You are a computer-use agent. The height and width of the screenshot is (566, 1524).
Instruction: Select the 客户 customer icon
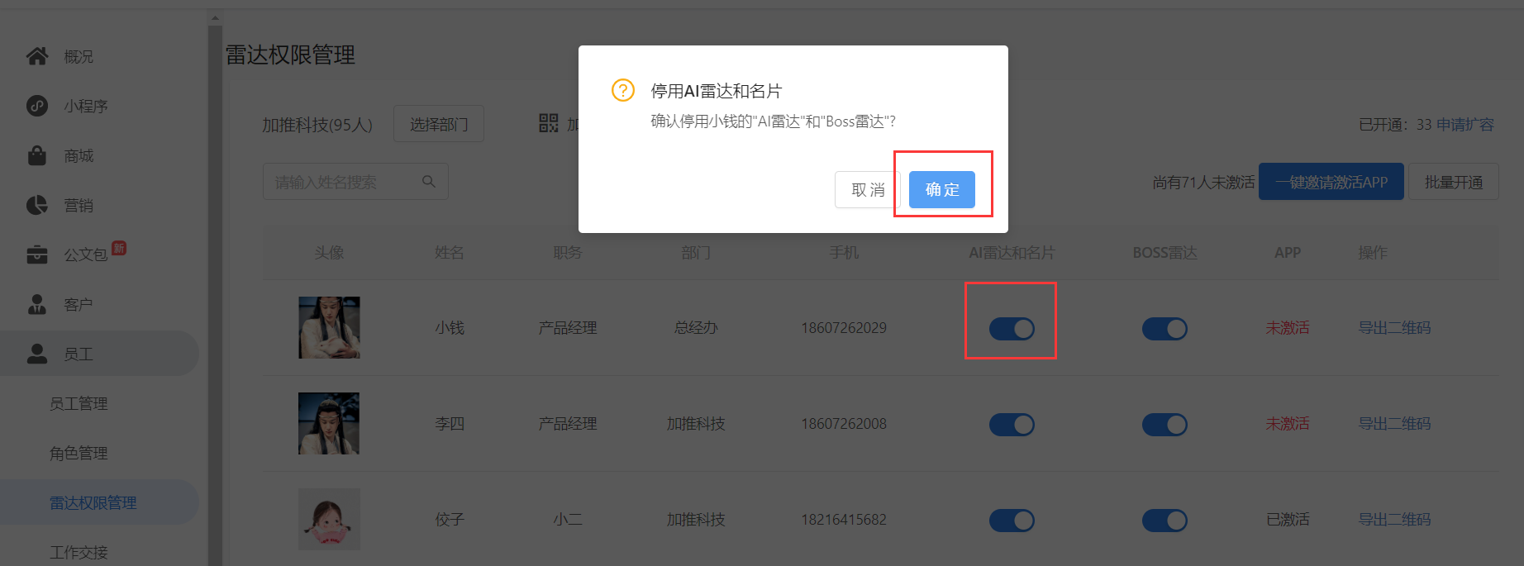tap(37, 304)
